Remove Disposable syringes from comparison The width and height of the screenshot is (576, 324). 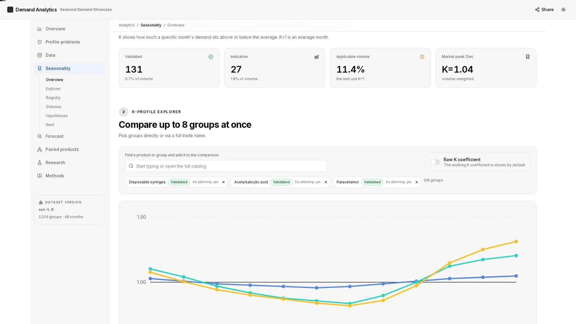pos(224,182)
